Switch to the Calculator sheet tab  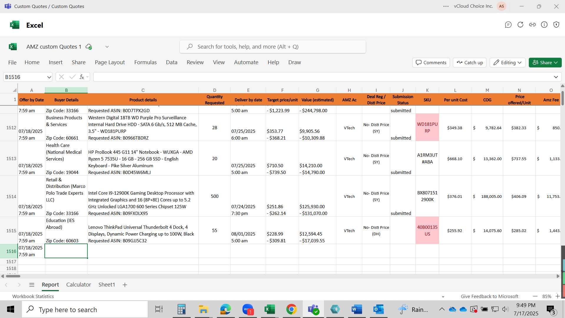[79, 285]
